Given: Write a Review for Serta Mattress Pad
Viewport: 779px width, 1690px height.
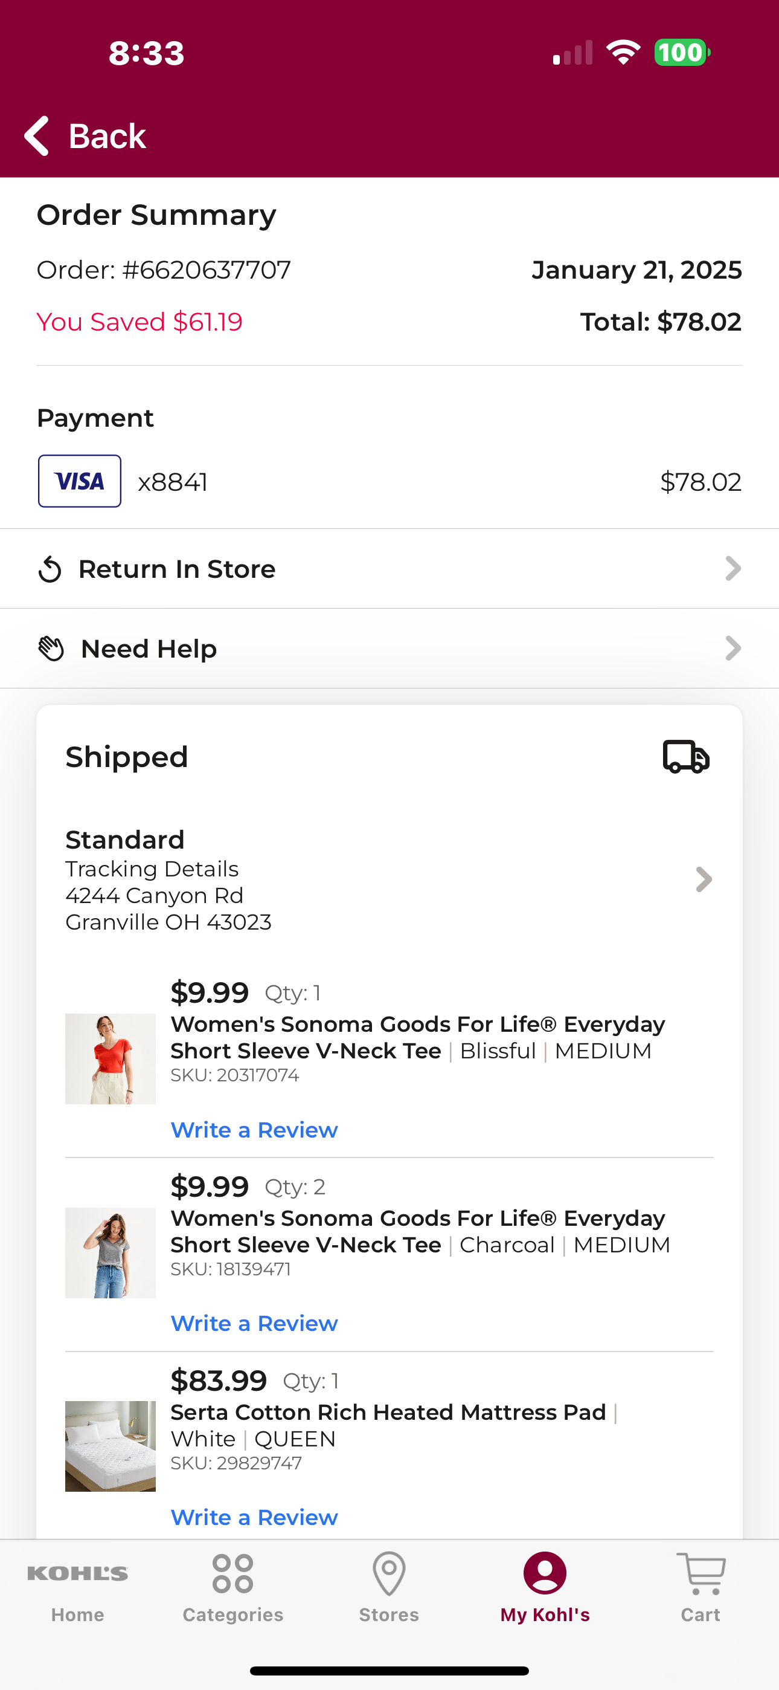Looking at the screenshot, I should coord(254,1518).
